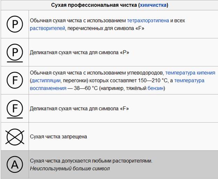Click the plain circled F symbol

[x=15, y=80]
